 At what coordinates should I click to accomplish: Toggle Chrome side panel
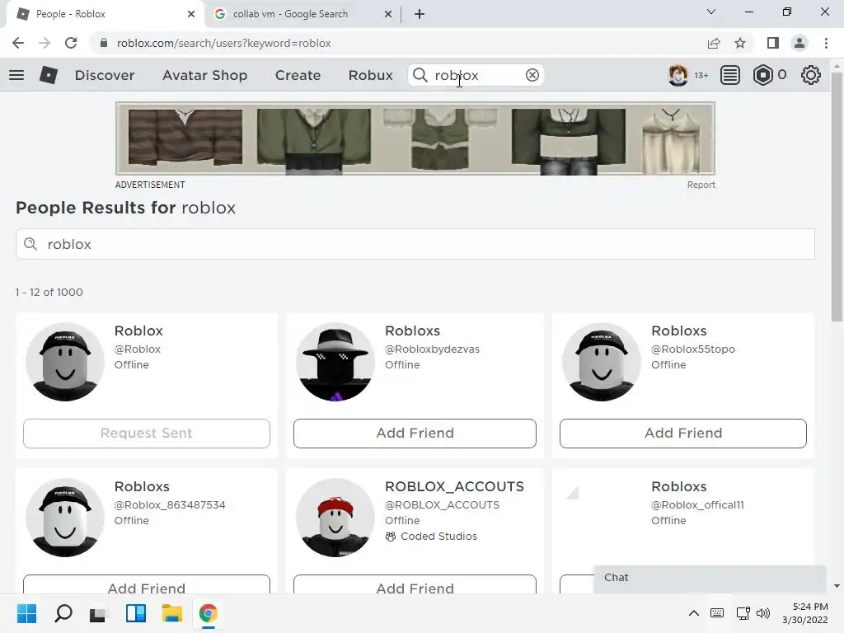click(773, 43)
